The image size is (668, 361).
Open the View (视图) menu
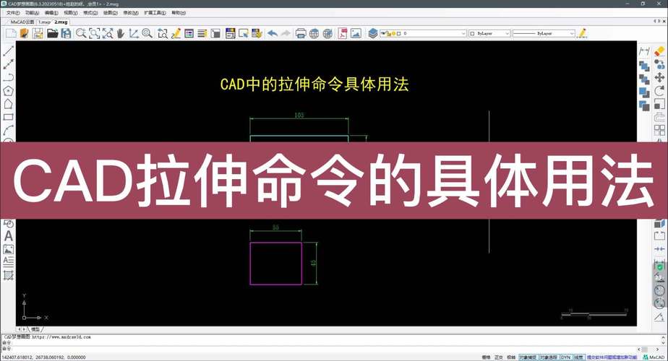click(71, 13)
